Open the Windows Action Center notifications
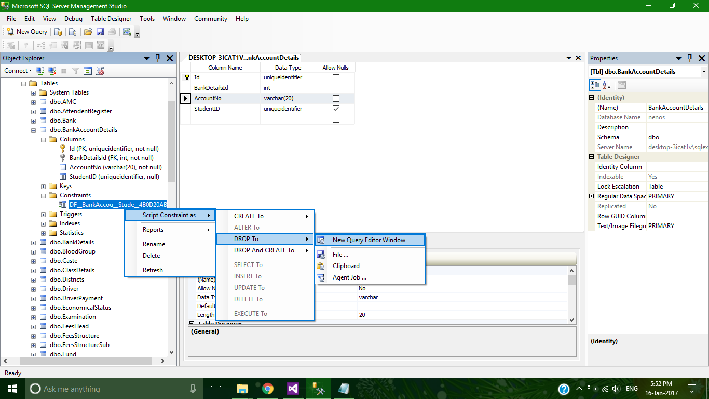The height and width of the screenshot is (399, 709). click(692, 389)
